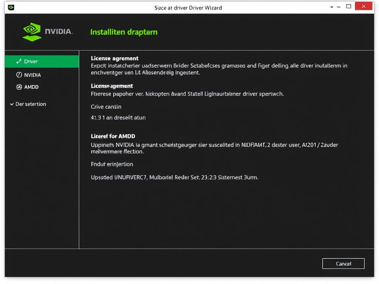Click the Fndut erinjertion text
379x284 pixels.
pos(112,164)
